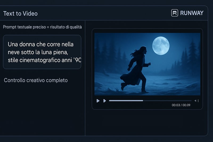Click the second play arrow in the player

click(105, 101)
